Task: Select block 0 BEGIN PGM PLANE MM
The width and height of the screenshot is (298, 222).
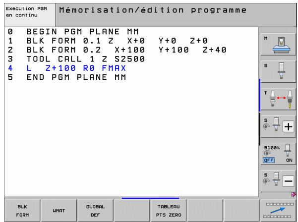Action: (73, 32)
